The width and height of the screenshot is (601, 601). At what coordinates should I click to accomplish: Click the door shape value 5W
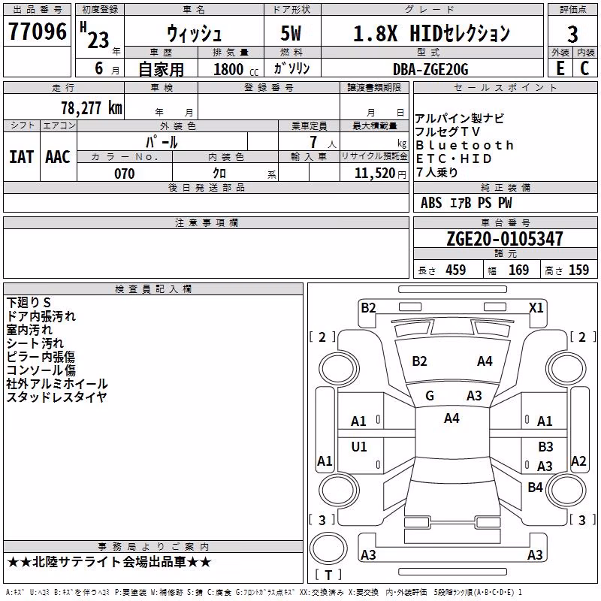[291, 33]
